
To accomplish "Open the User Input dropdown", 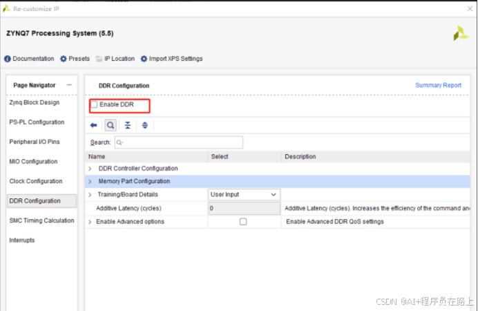I will (244, 194).
